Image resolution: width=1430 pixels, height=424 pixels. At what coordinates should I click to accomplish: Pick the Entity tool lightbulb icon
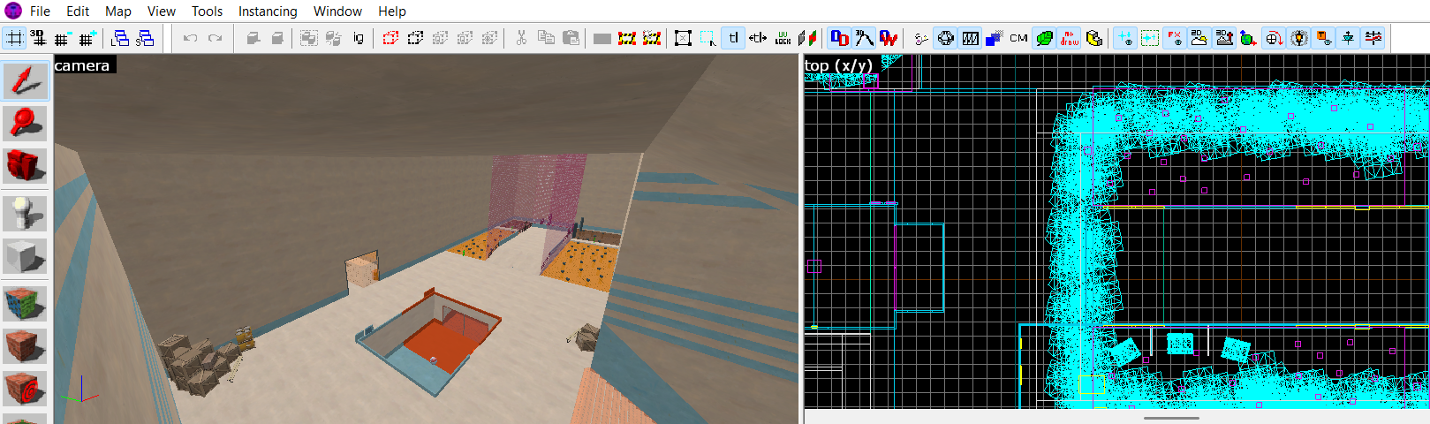[25, 212]
